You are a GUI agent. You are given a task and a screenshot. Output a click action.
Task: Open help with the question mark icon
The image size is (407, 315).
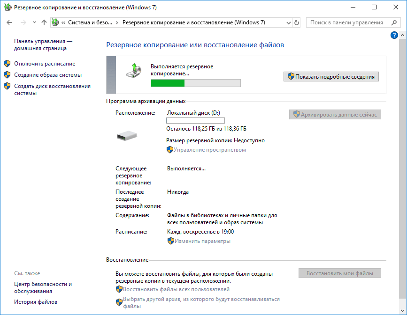[394, 35]
